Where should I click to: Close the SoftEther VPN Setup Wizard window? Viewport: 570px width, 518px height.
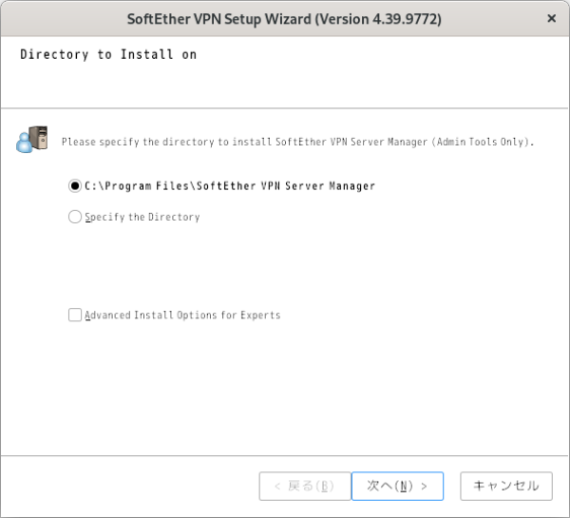(x=551, y=18)
